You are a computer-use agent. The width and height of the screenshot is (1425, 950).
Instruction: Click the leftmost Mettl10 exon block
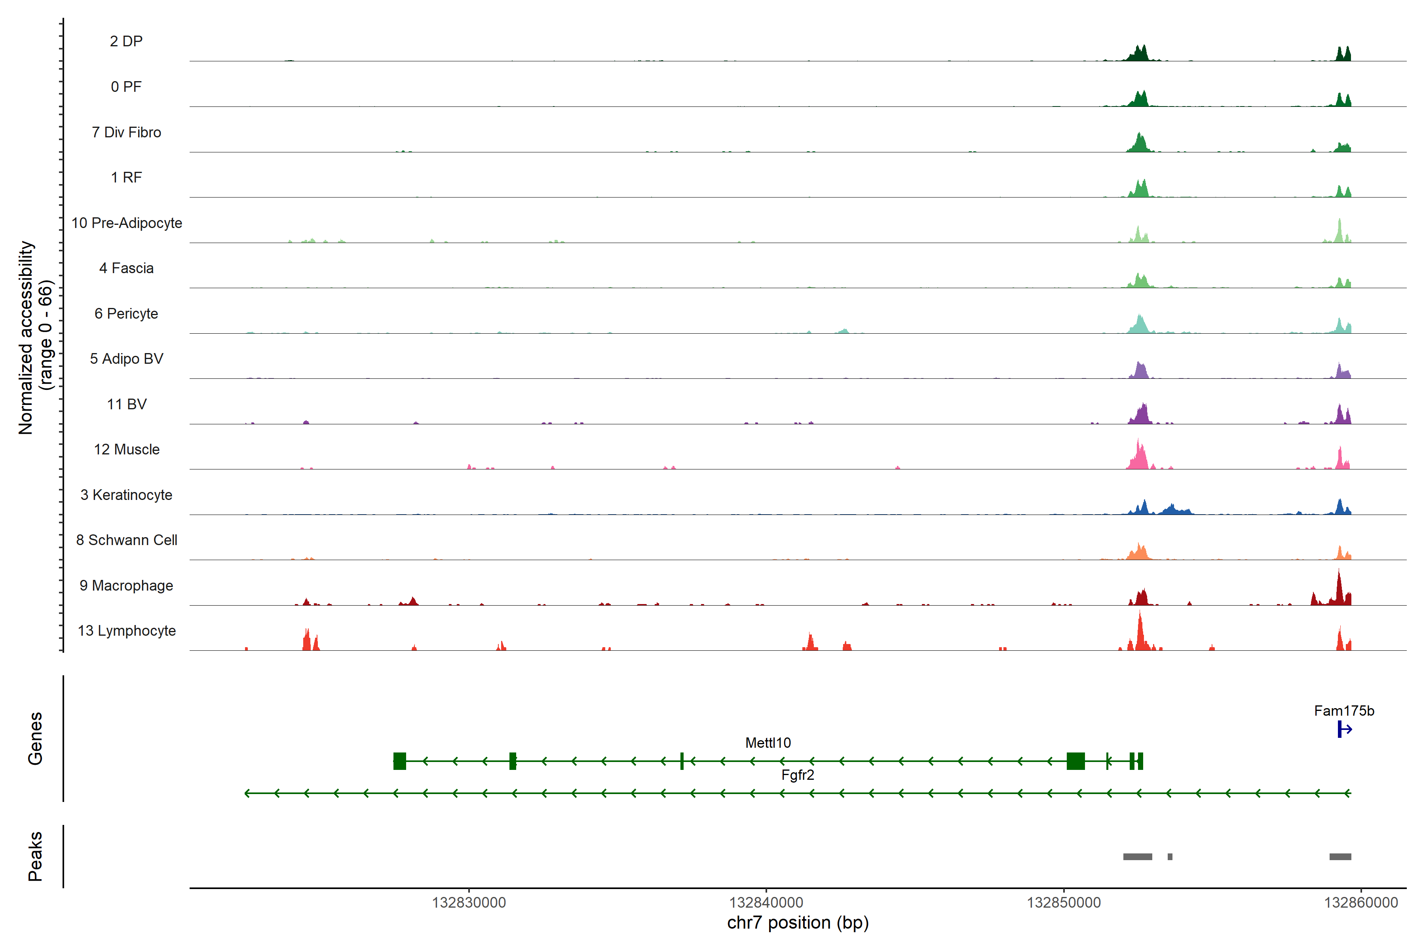[399, 761]
